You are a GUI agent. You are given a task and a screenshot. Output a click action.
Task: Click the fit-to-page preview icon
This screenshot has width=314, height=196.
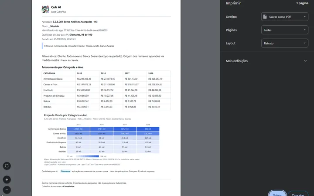tap(7, 166)
